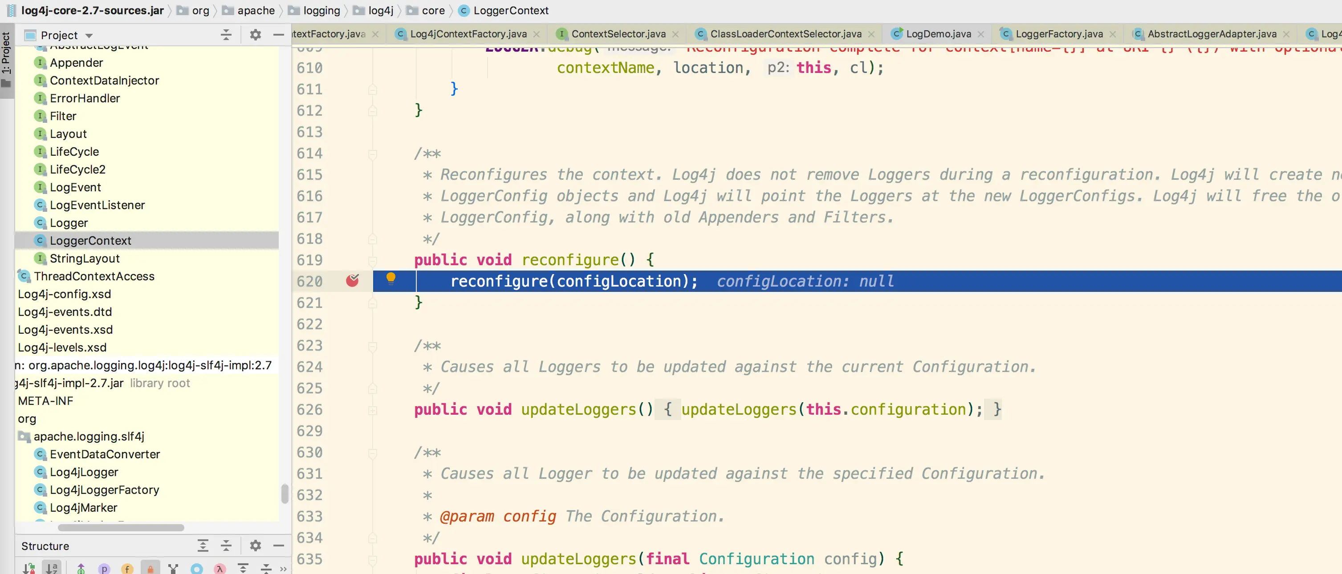This screenshot has width=1342, height=574.
Task: Toggle alphabetical sort in Structure panel
Action: pyautogui.click(x=52, y=568)
